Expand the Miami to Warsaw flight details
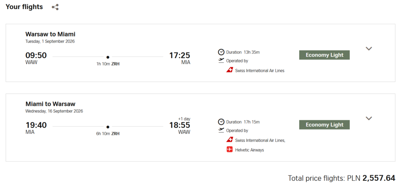This screenshot has height=188, width=407. click(369, 118)
